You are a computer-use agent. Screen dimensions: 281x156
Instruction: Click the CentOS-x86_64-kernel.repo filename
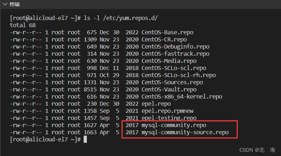(182, 97)
